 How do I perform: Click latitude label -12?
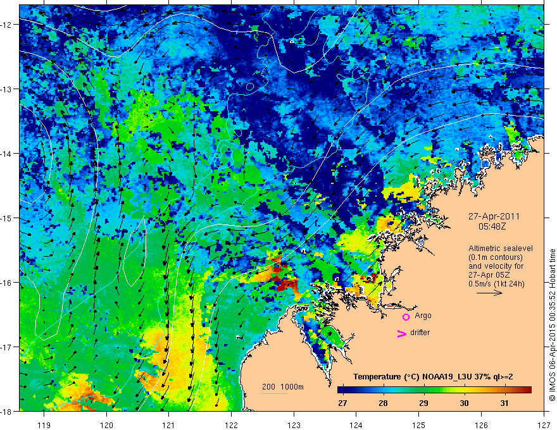6,25
